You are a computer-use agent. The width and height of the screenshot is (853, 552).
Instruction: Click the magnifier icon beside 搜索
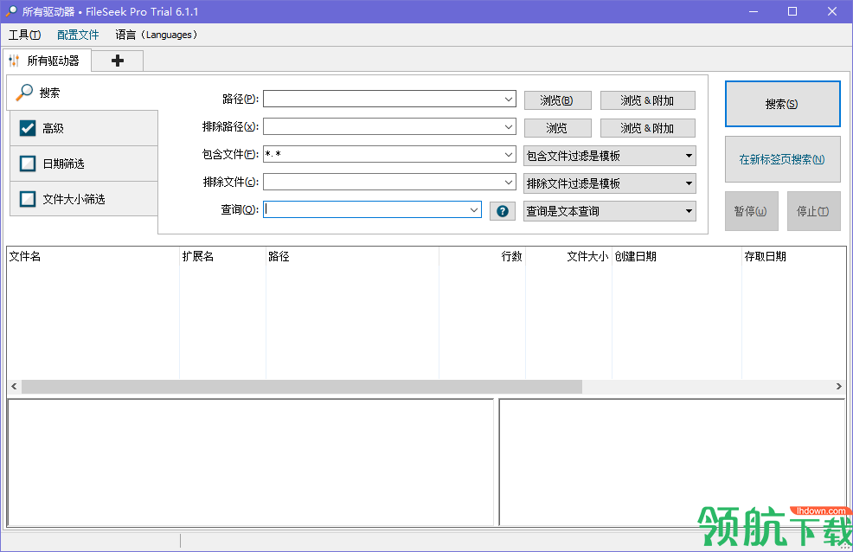24,93
